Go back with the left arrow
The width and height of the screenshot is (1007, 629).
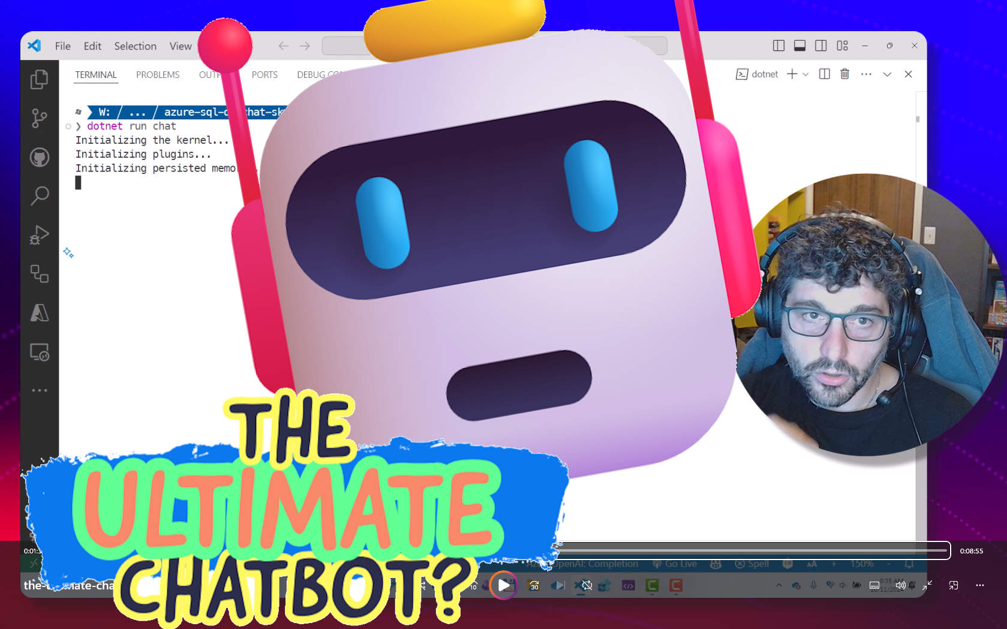tap(283, 46)
